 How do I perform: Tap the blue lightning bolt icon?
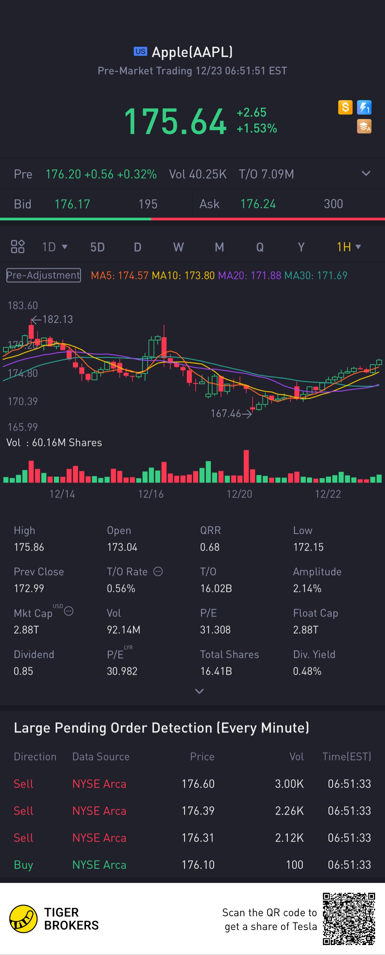tap(364, 107)
